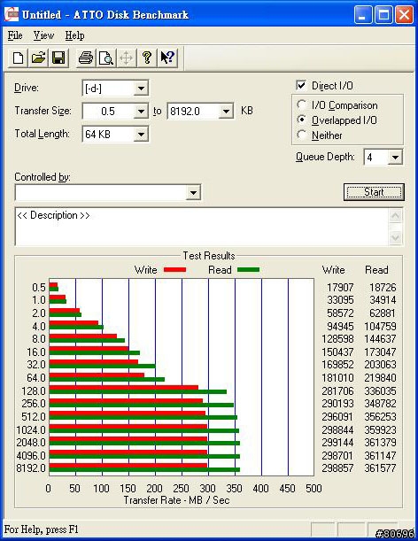Open the Help menu
The width and height of the screenshot is (418, 541).
[x=74, y=35]
